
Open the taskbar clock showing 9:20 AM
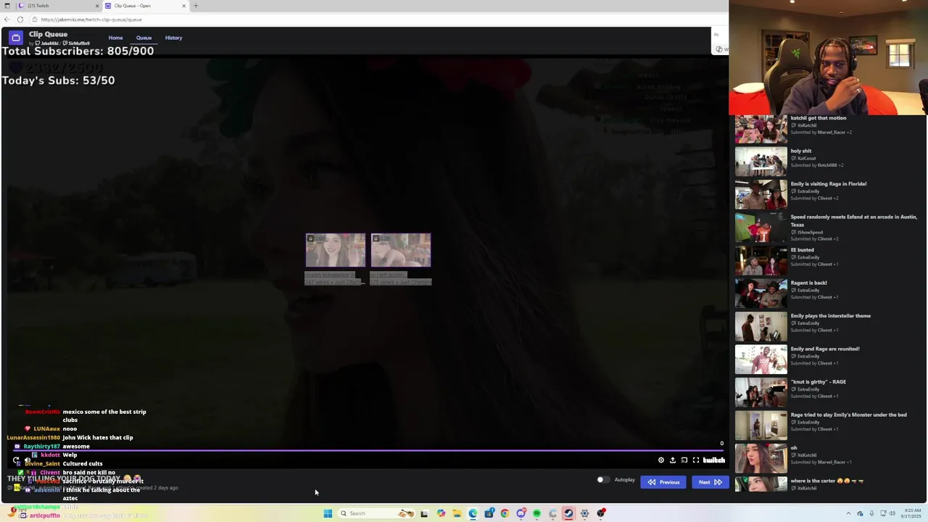pos(911,513)
